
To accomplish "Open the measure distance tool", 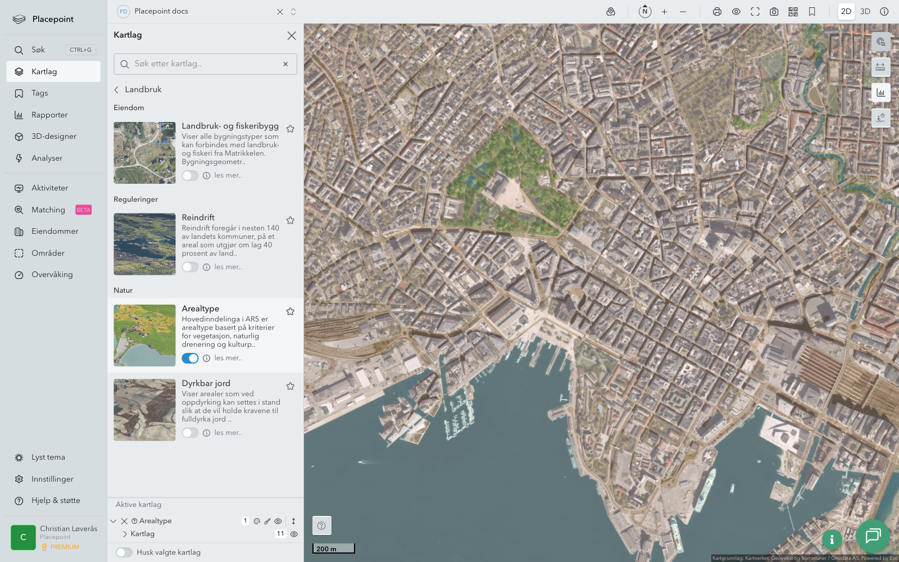I will point(880,67).
